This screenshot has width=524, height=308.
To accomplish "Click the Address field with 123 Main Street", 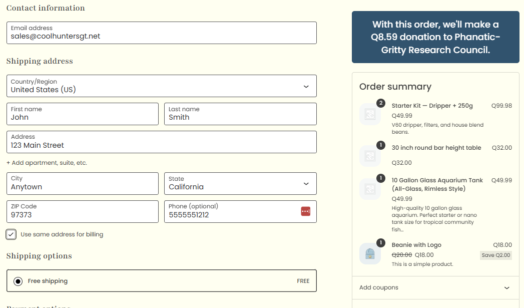I will (162, 142).
